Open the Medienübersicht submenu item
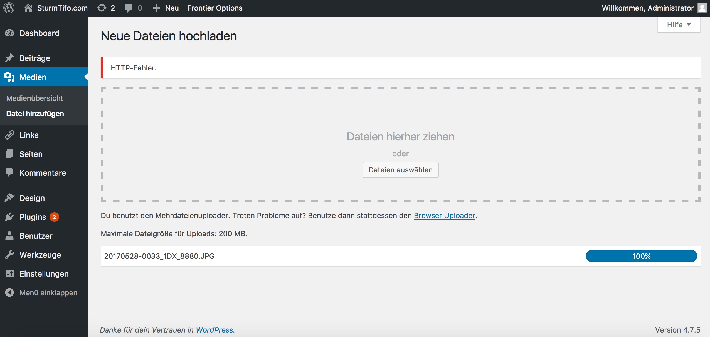The height and width of the screenshot is (337, 710). (35, 98)
